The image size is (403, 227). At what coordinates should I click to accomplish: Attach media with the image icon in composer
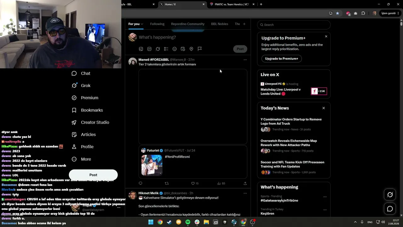(x=141, y=49)
